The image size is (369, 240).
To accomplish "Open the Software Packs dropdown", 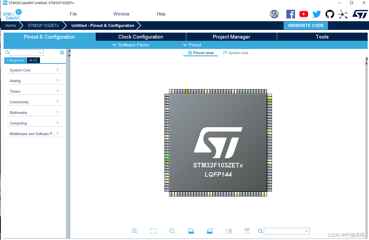I will coord(131,45).
